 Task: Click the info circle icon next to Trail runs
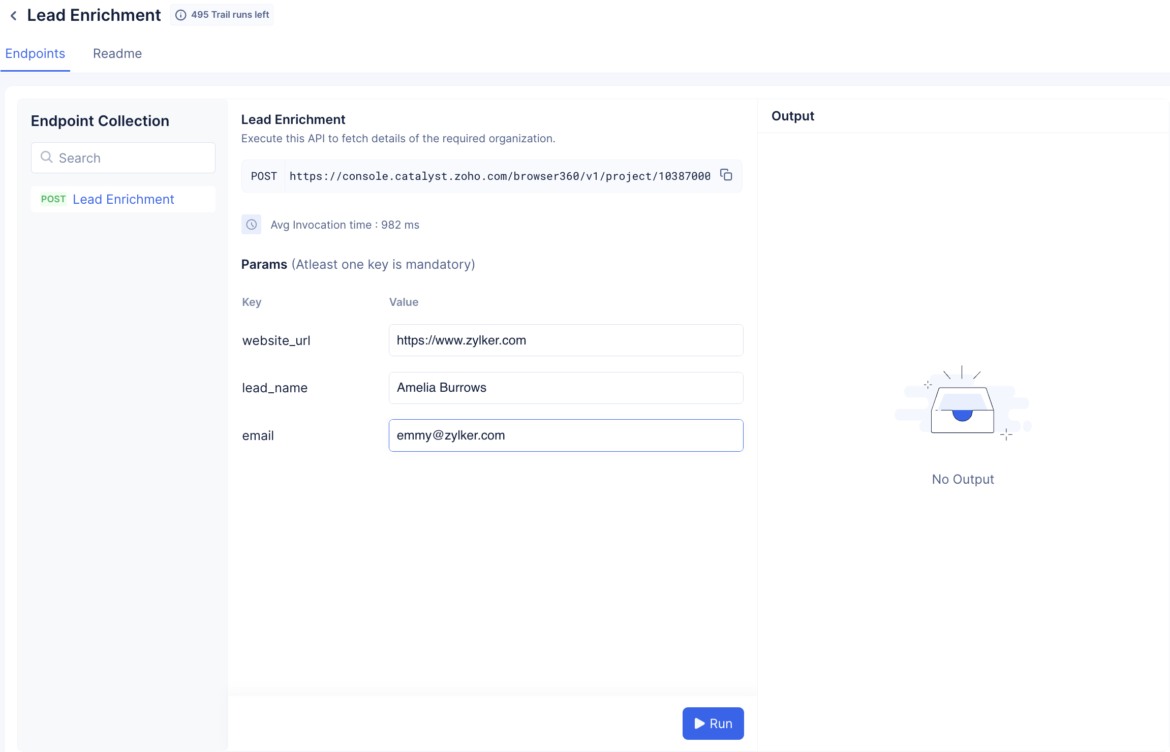pos(181,15)
